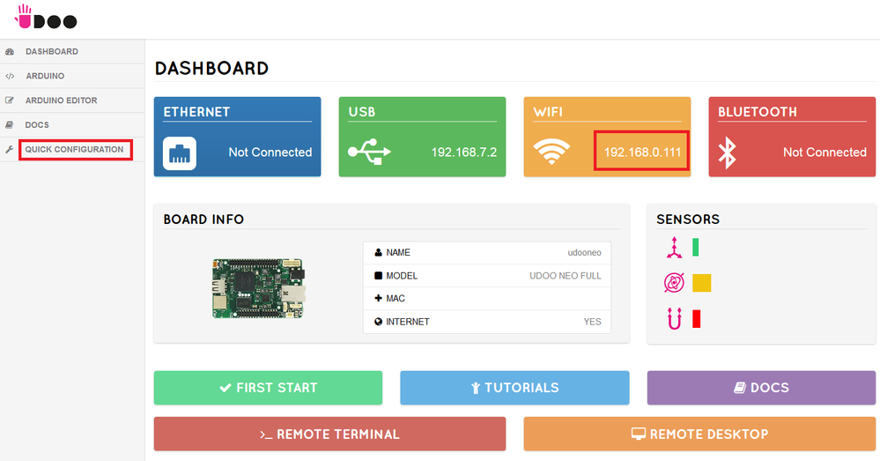Click the SENSORS panel heading
The width and height of the screenshot is (880, 461).
(x=688, y=219)
